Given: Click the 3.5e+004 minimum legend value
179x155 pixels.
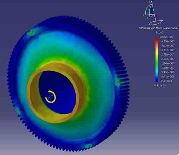Looking at the screenshot, I should click(167, 81).
